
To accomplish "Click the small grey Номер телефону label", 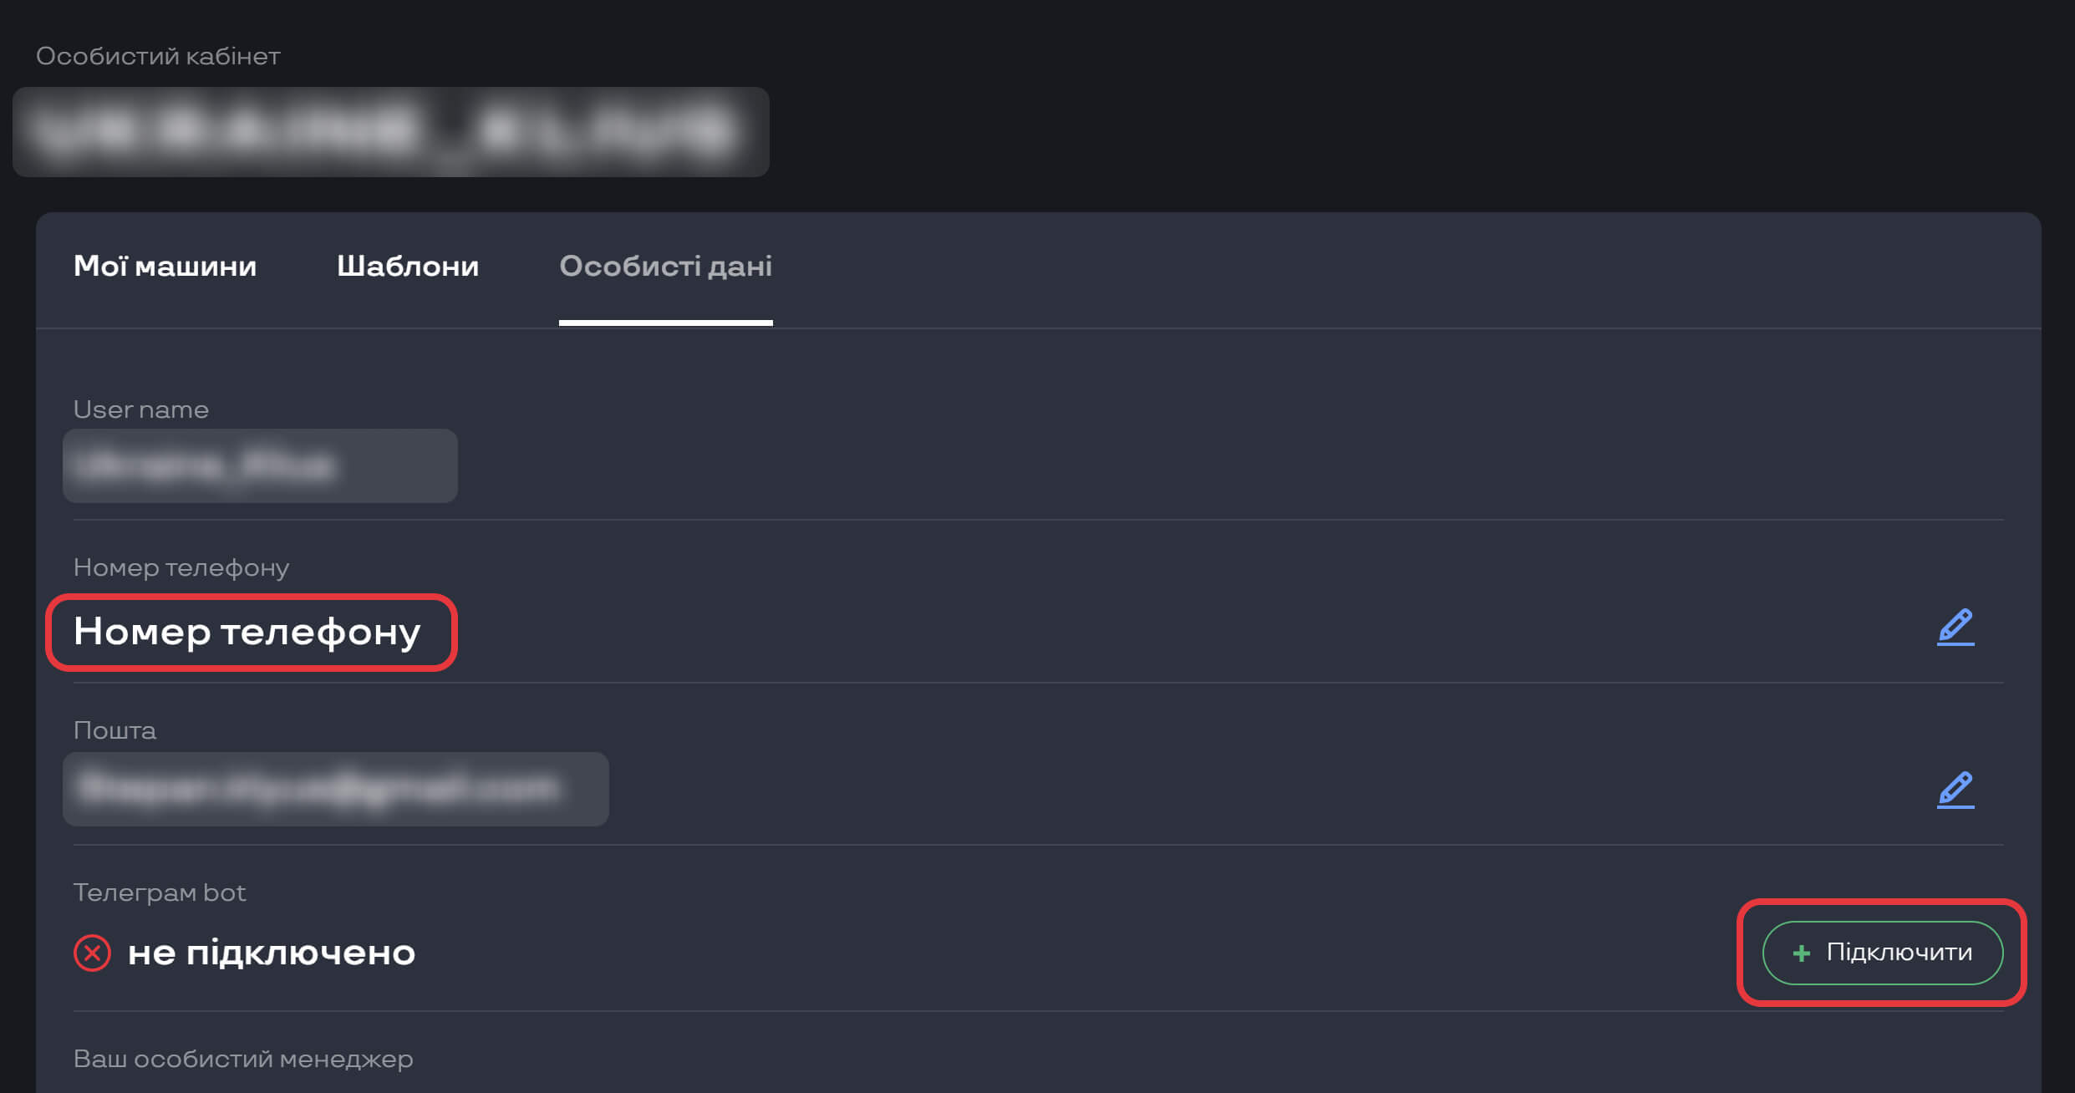I will (181, 567).
